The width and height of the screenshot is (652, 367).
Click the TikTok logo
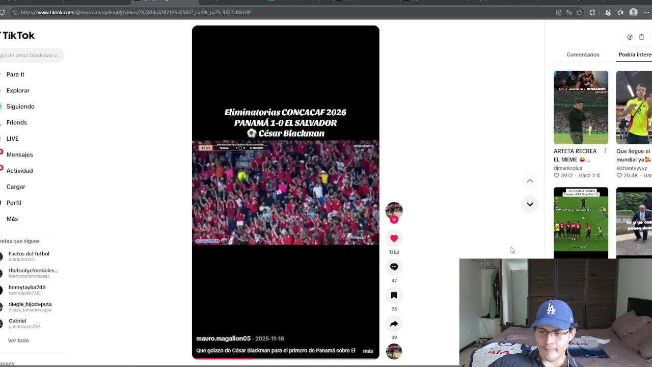[x=17, y=35]
